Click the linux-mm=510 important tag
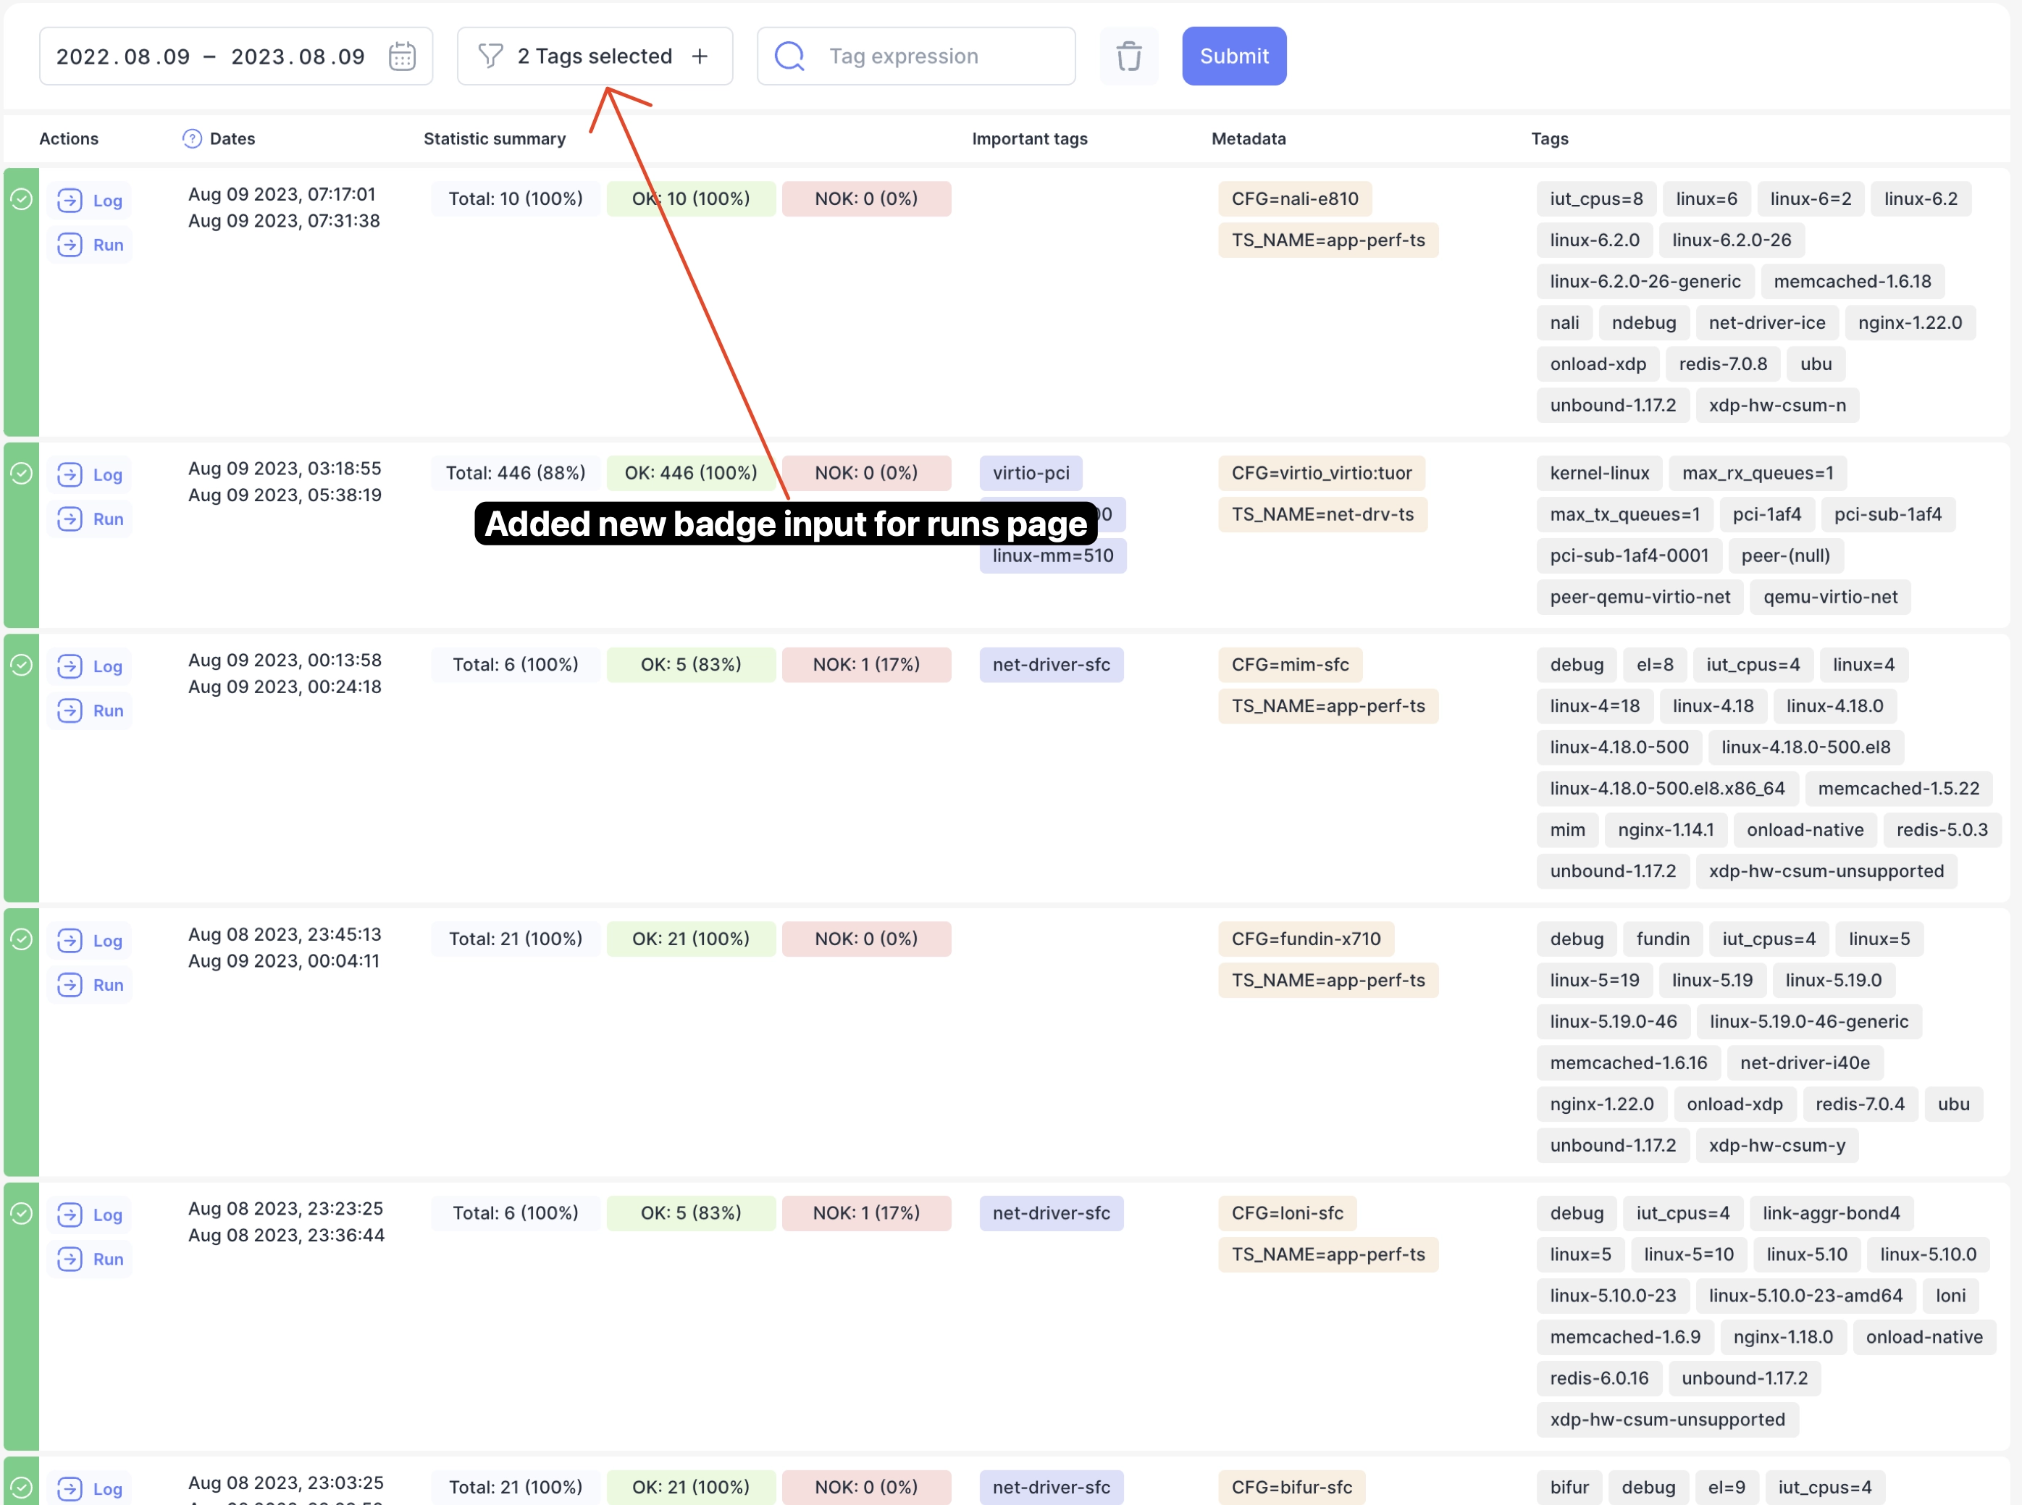2022x1505 pixels. pos(1052,557)
